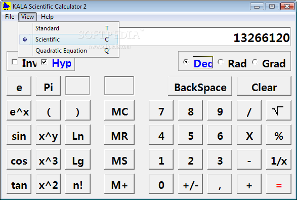
Task: Add to memory with M+
Action: [x=119, y=184]
